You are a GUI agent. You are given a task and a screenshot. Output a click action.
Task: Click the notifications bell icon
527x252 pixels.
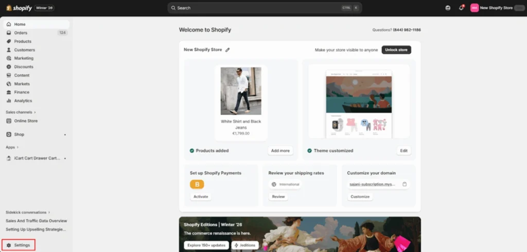click(461, 8)
